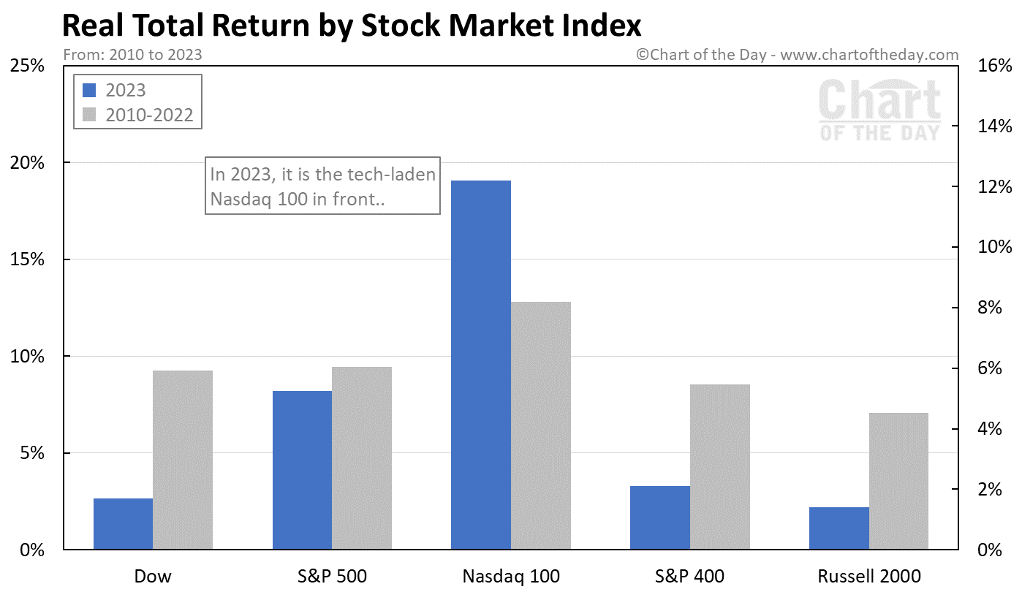Click the gray S&P 400 bar
The width and height of the screenshot is (1022, 592).
[719, 466]
